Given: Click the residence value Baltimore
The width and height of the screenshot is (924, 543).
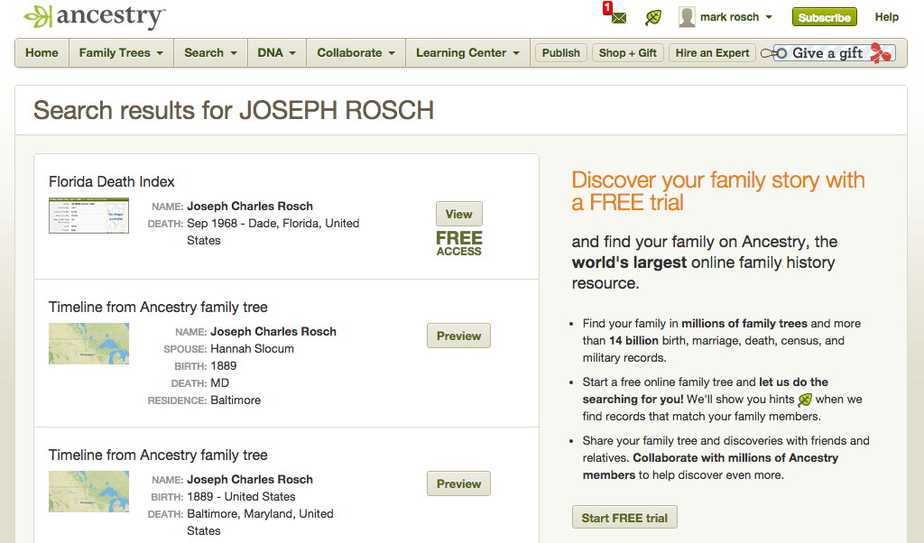Looking at the screenshot, I should coord(236,400).
